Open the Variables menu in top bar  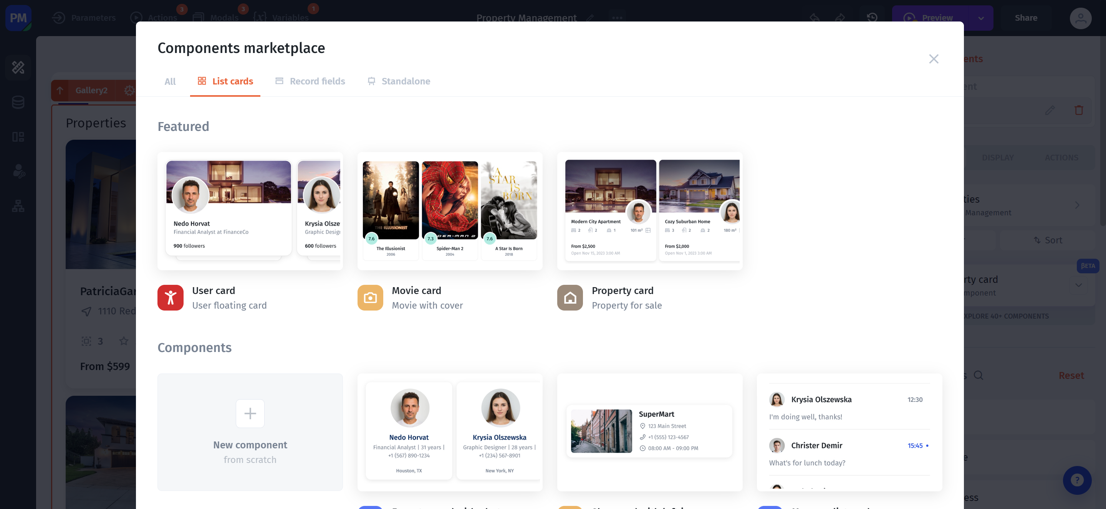point(281,18)
